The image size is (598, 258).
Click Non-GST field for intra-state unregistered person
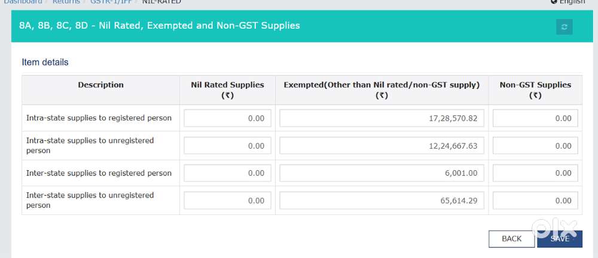click(535, 146)
